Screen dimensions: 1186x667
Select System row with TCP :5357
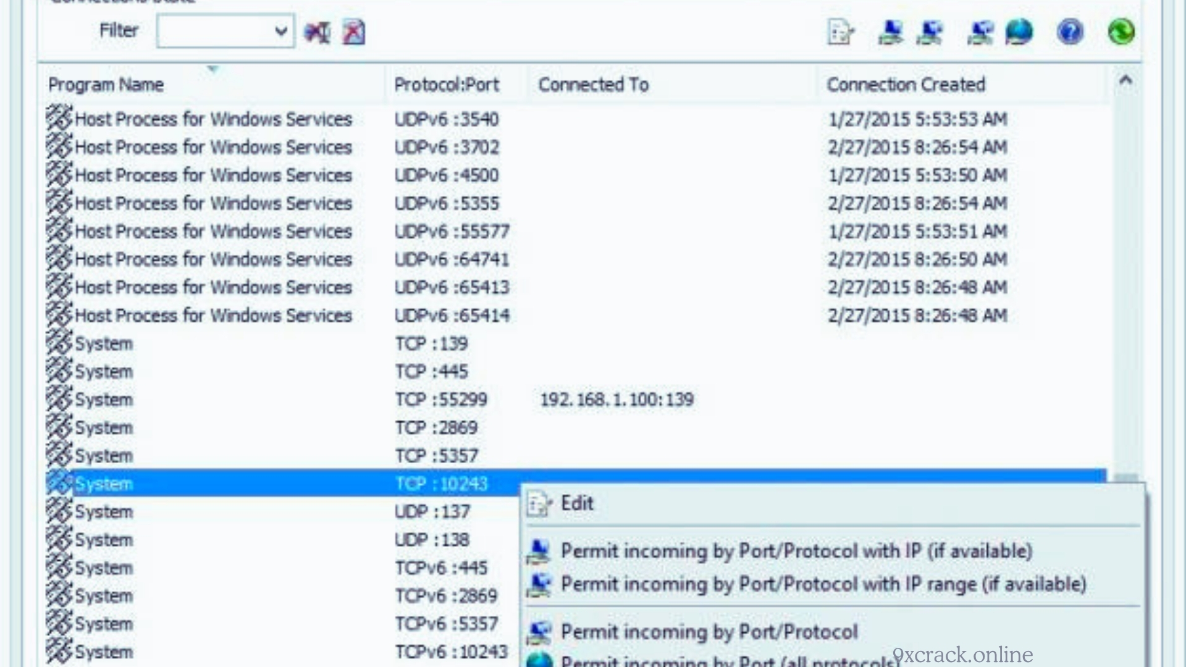(x=576, y=456)
